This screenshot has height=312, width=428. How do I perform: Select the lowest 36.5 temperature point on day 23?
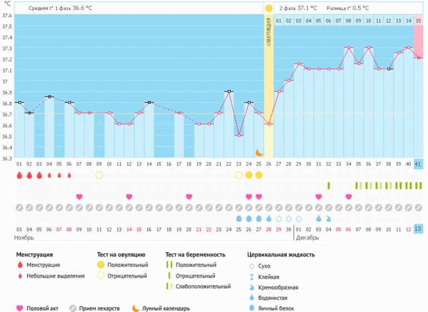(x=239, y=135)
